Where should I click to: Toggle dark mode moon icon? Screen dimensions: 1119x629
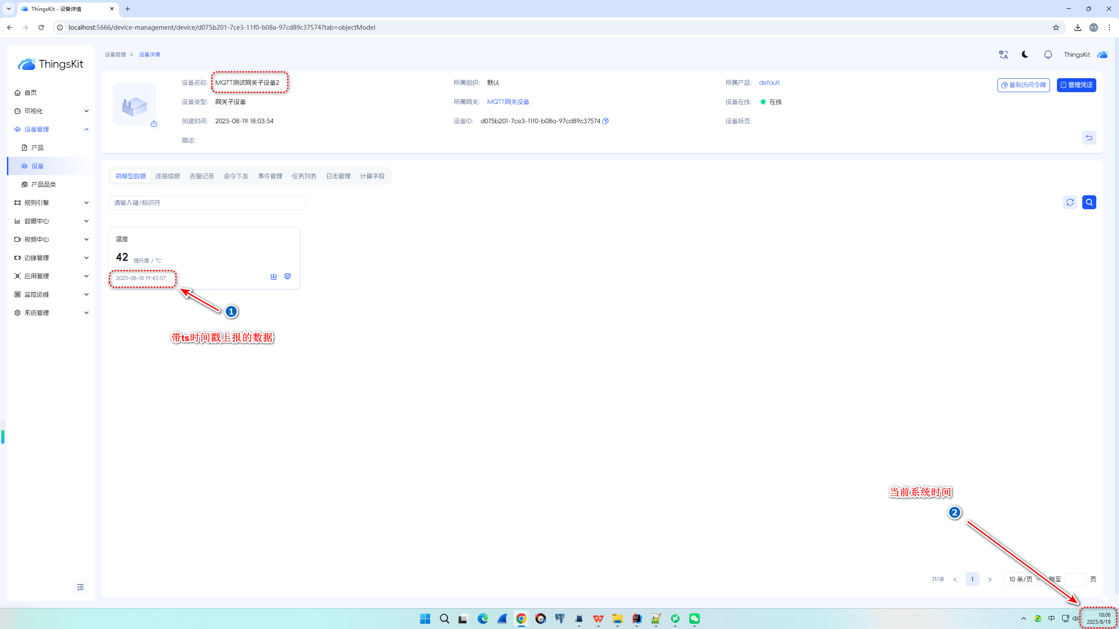tap(1025, 55)
